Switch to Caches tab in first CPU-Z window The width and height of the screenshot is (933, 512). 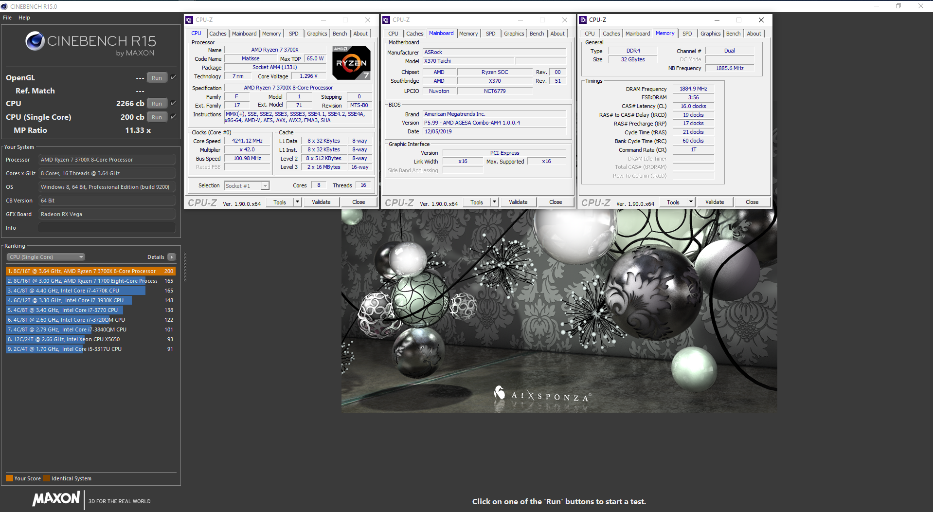(217, 34)
